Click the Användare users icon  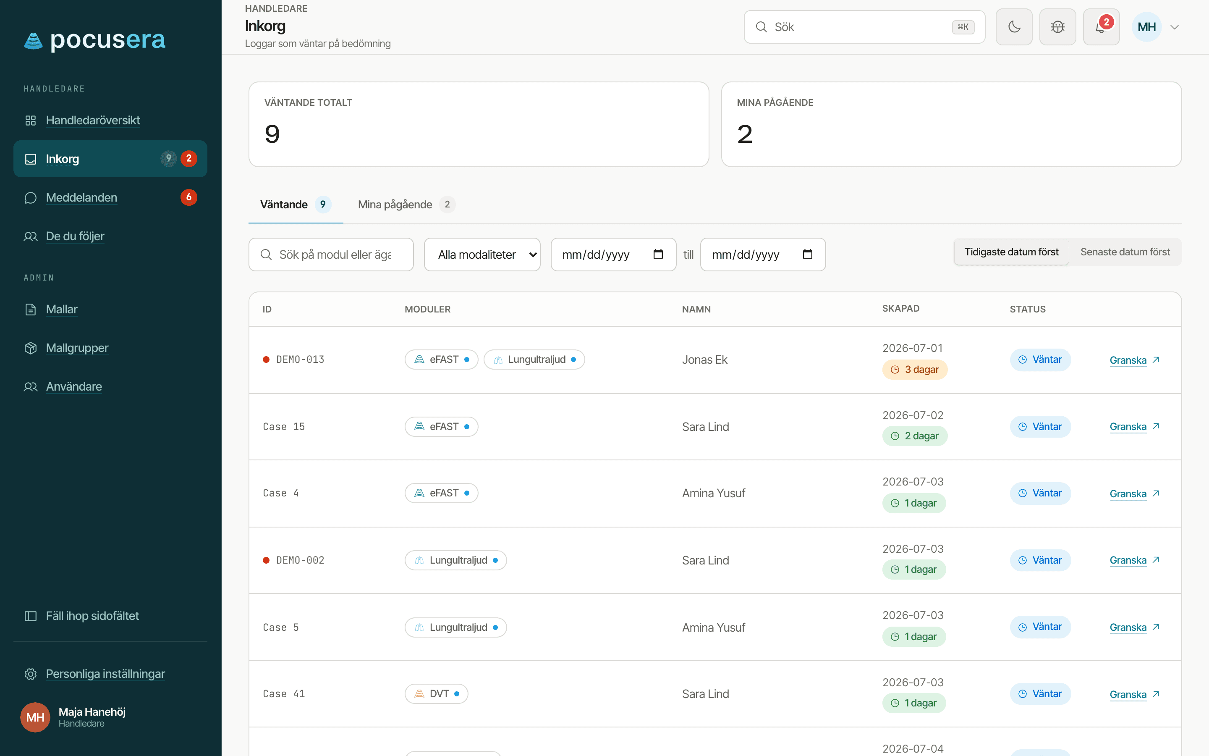[x=31, y=387]
